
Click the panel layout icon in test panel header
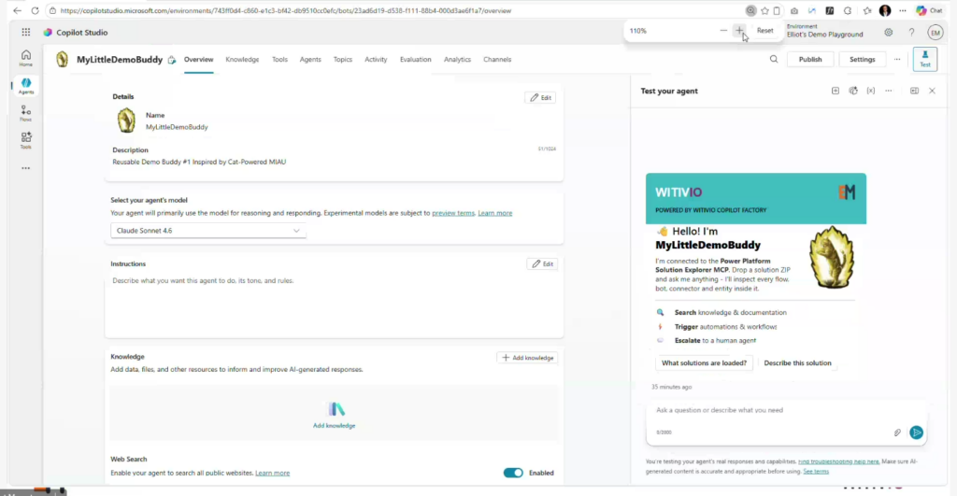tap(914, 91)
